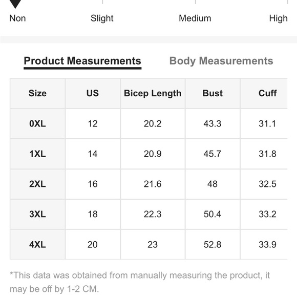Click the Non stretch label
Image resolution: width=297 pixels, height=297 pixels.
pyautogui.click(x=17, y=18)
